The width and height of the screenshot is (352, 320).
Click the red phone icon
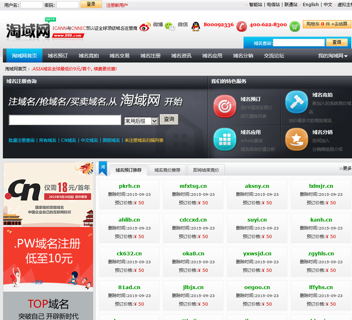[241, 27]
